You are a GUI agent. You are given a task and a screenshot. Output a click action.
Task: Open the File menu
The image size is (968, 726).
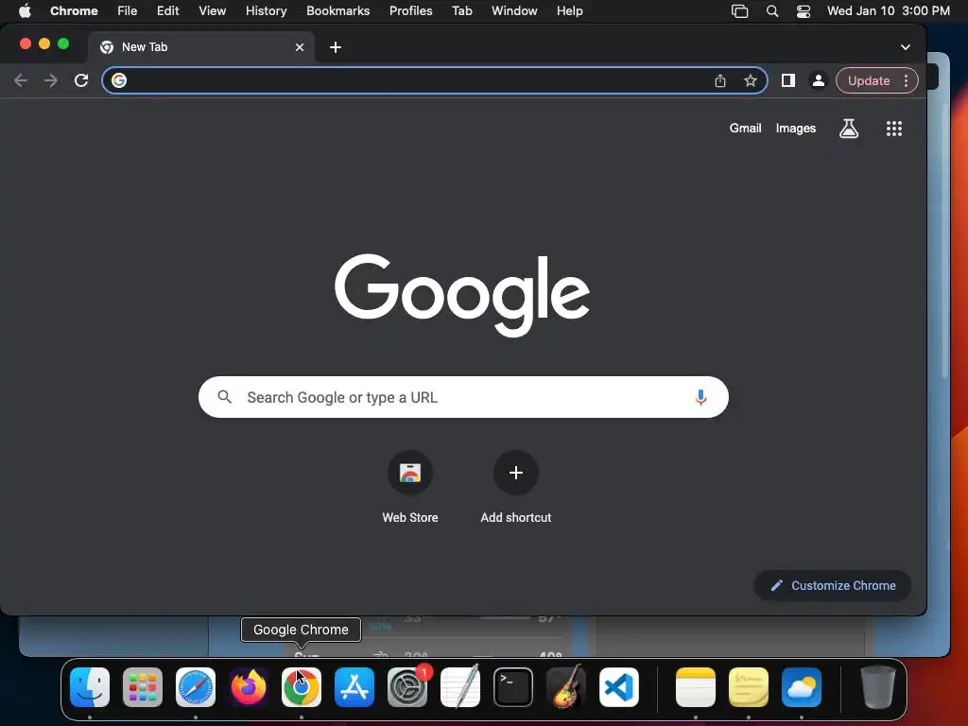[x=128, y=11]
